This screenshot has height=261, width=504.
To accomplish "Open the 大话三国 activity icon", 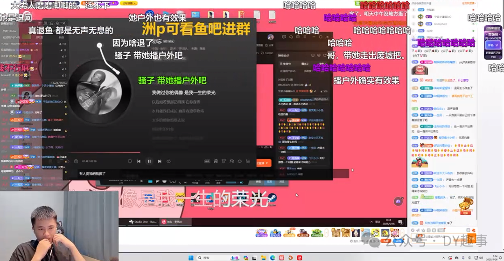I will tap(303, 233).
